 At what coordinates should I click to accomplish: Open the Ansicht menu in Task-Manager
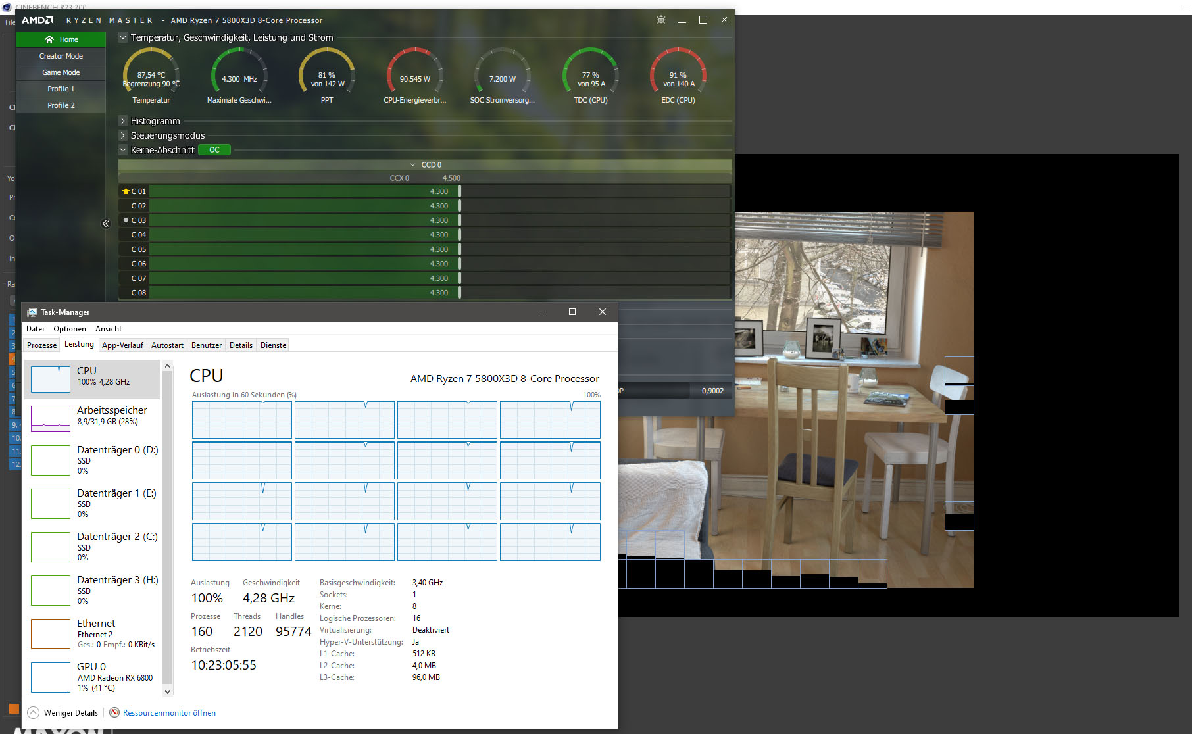pyautogui.click(x=109, y=329)
